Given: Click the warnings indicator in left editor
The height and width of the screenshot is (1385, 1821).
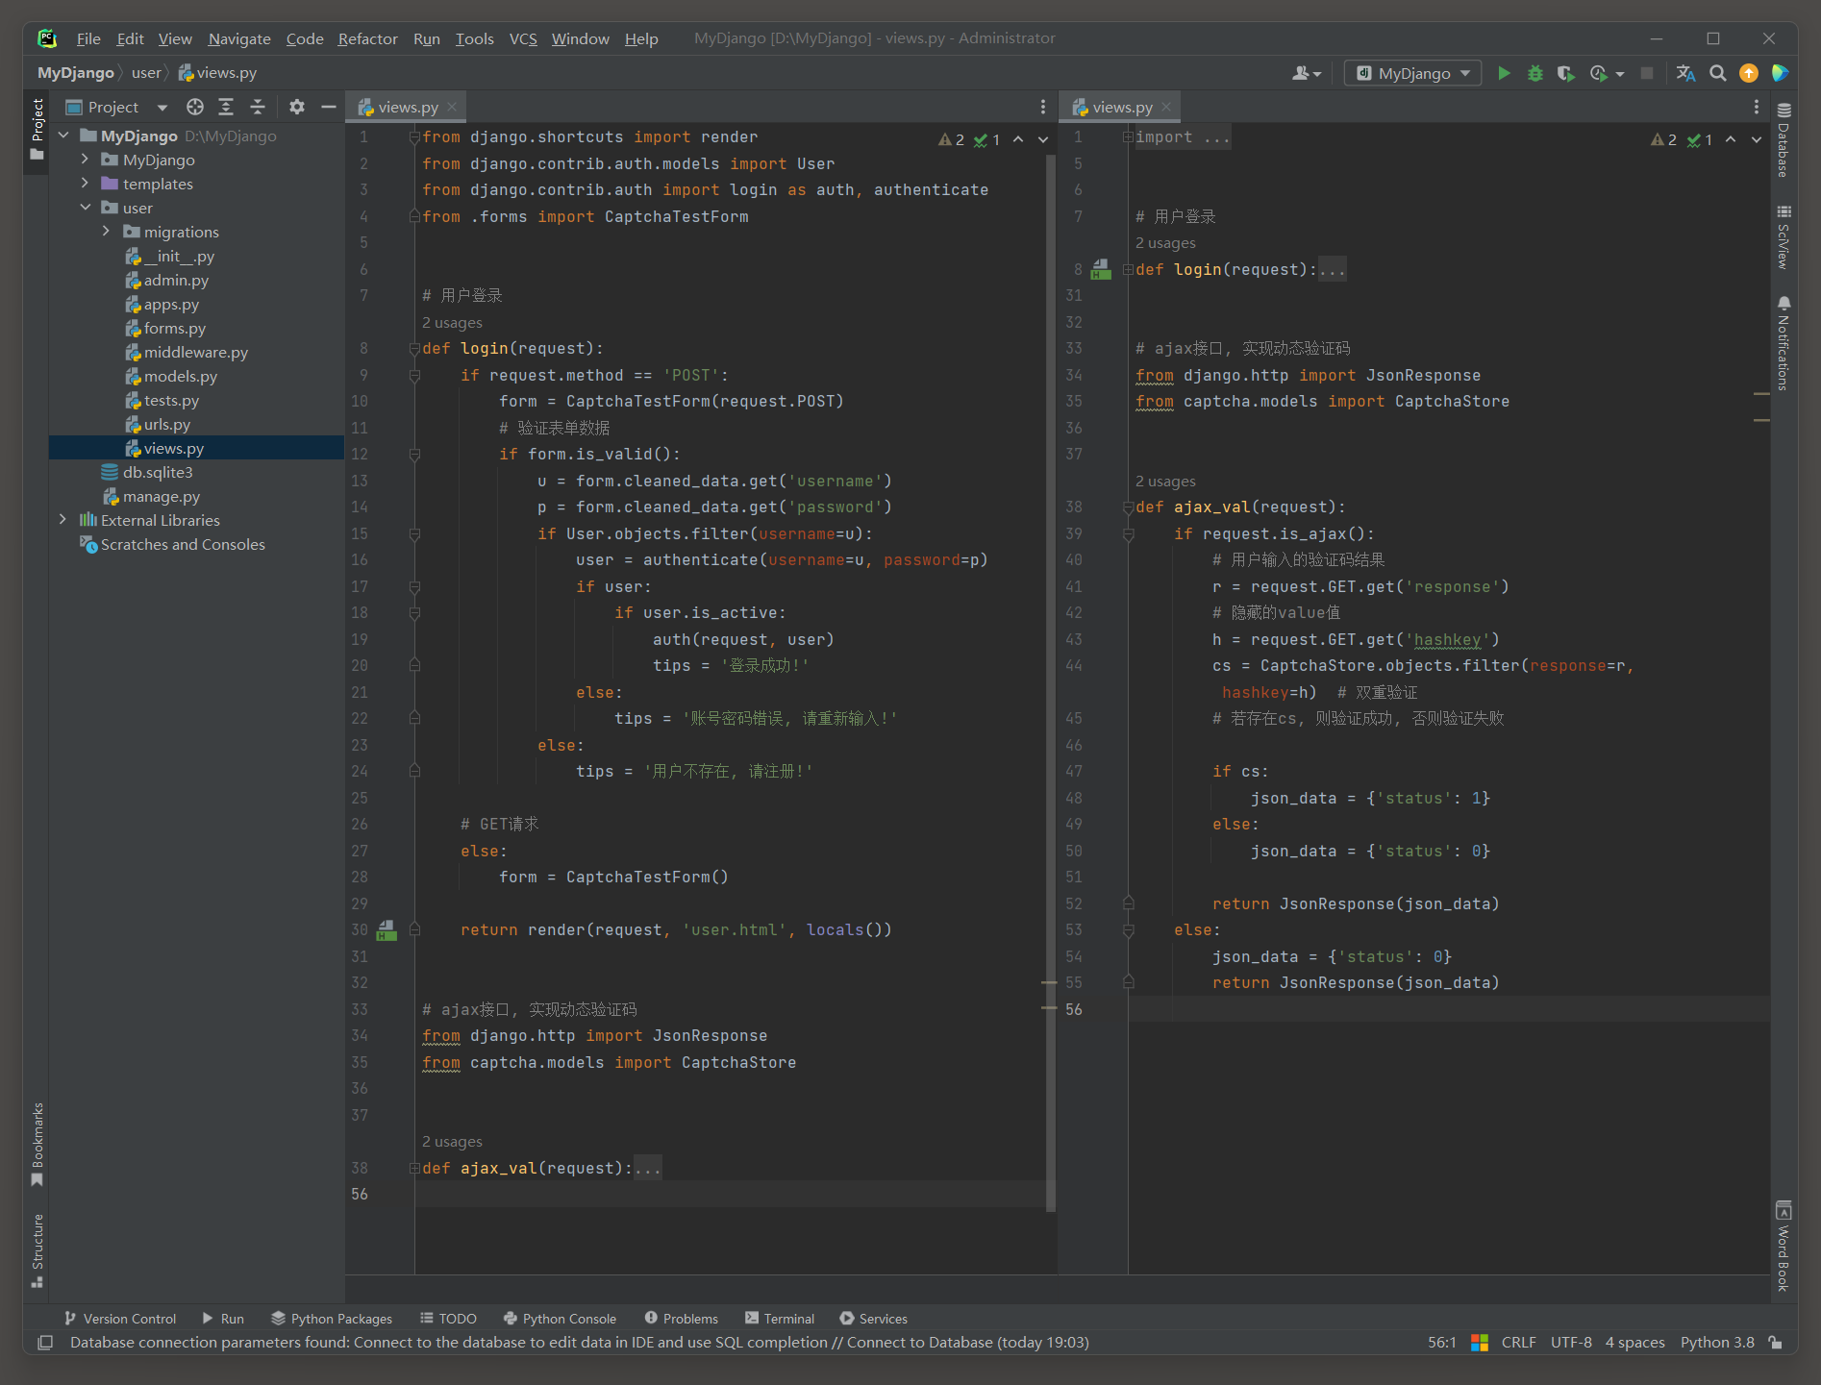Looking at the screenshot, I should click(951, 139).
